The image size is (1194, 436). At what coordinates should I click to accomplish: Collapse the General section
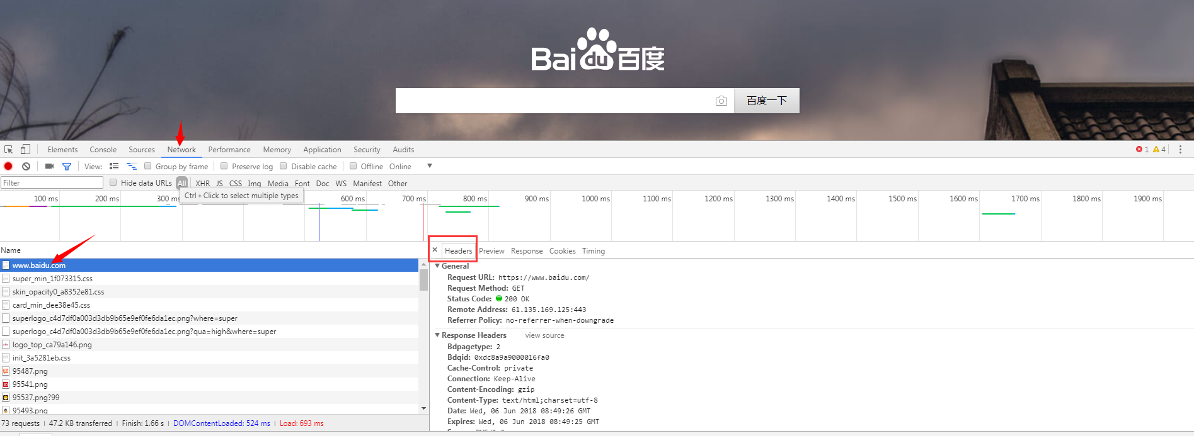click(437, 266)
